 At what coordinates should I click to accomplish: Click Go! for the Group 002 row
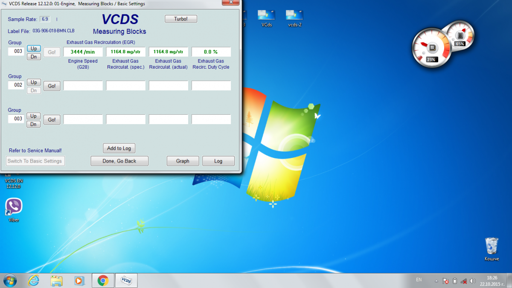(x=52, y=86)
